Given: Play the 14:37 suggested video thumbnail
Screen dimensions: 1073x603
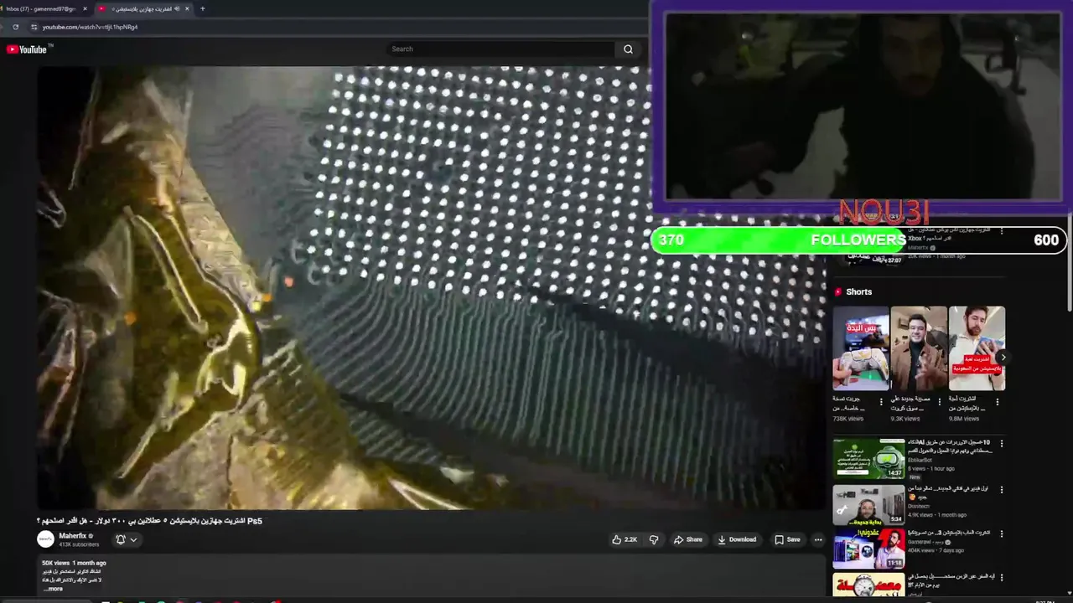Looking at the screenshot, I should tap(868, 457).
